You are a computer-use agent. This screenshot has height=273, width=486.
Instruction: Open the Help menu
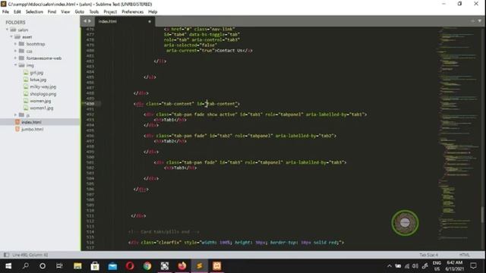pyautogui.click(x=153, y=12)
